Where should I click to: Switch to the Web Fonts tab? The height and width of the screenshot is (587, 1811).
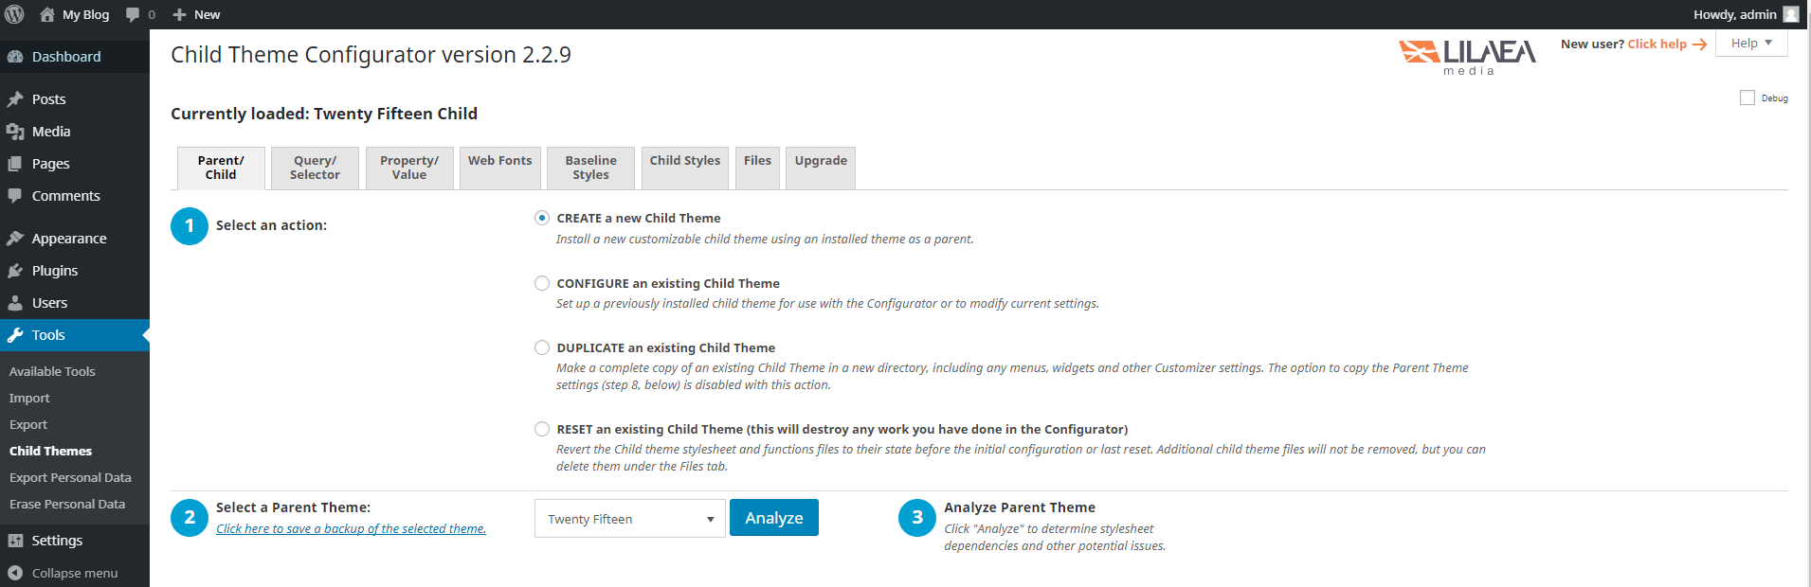tap(499, 162)
